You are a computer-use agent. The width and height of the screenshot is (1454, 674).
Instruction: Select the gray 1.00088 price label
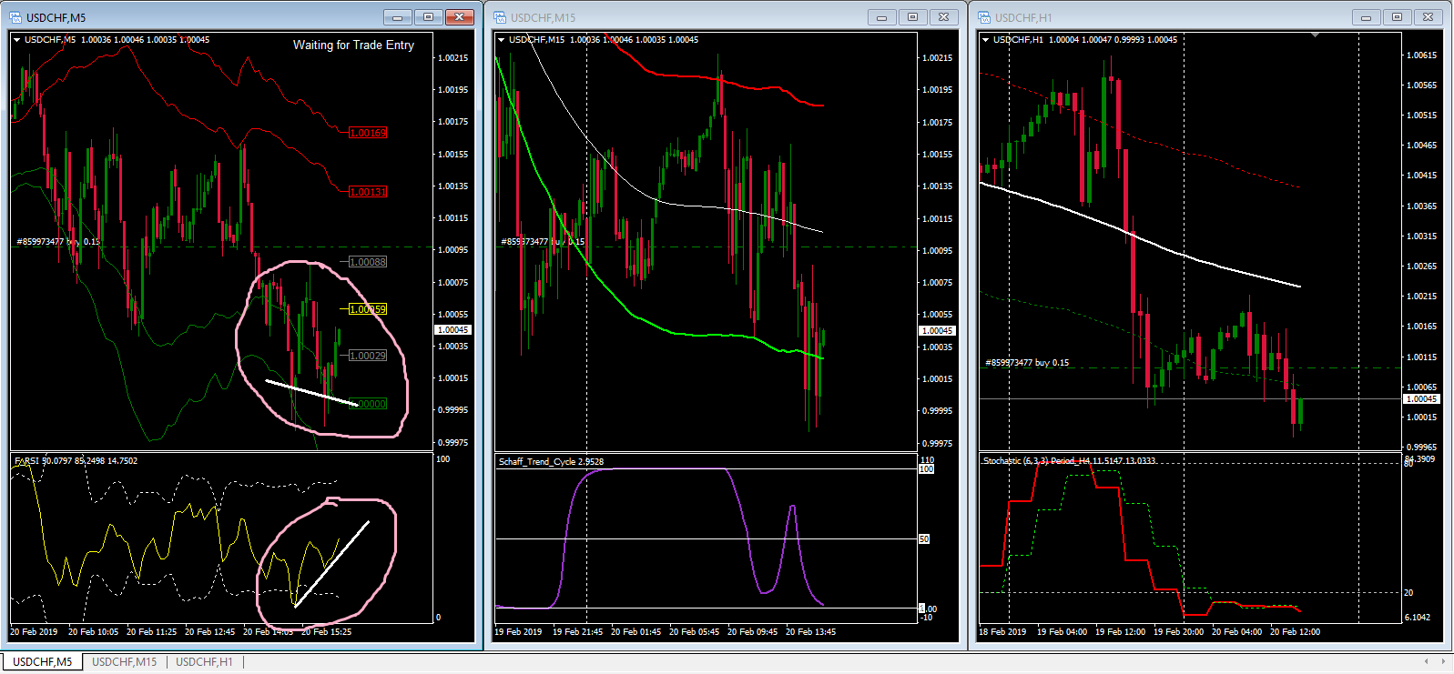coord(368,262)
